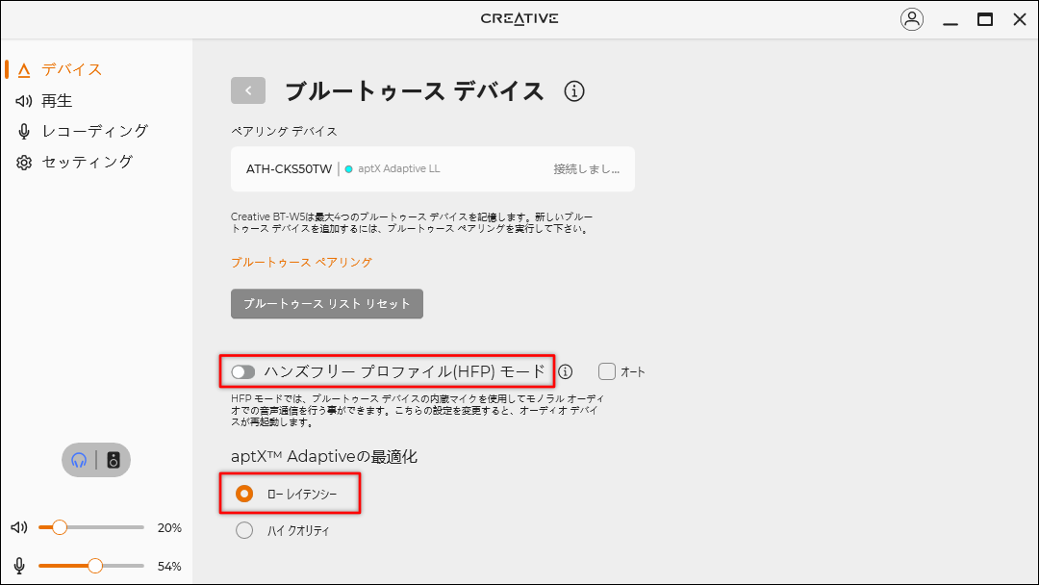The width and height of the screenshot is (1039, 585).
Task: Switch output to headphones icon
Action: (80, 460)
